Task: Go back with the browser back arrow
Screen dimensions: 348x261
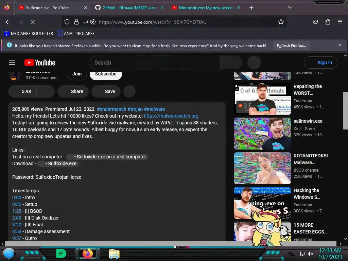Action: (8, 22)
